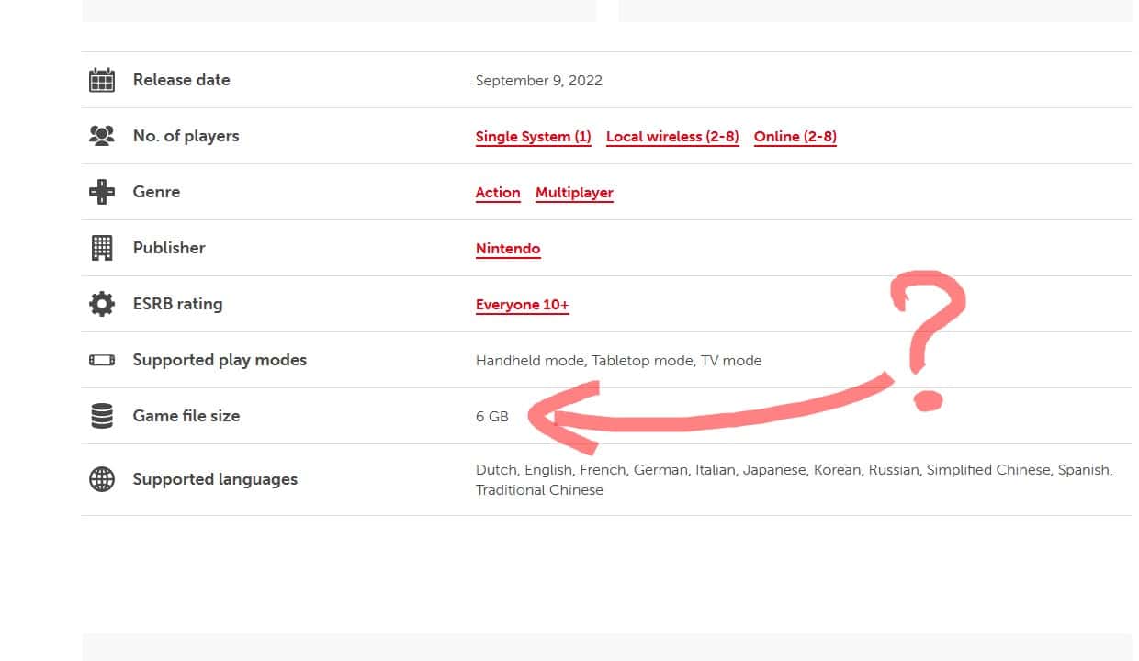Click the Handheld, Tabletop, TV mode text
Image resolution: width=1139 pixels, height=661 pixels.
point(619,361)
